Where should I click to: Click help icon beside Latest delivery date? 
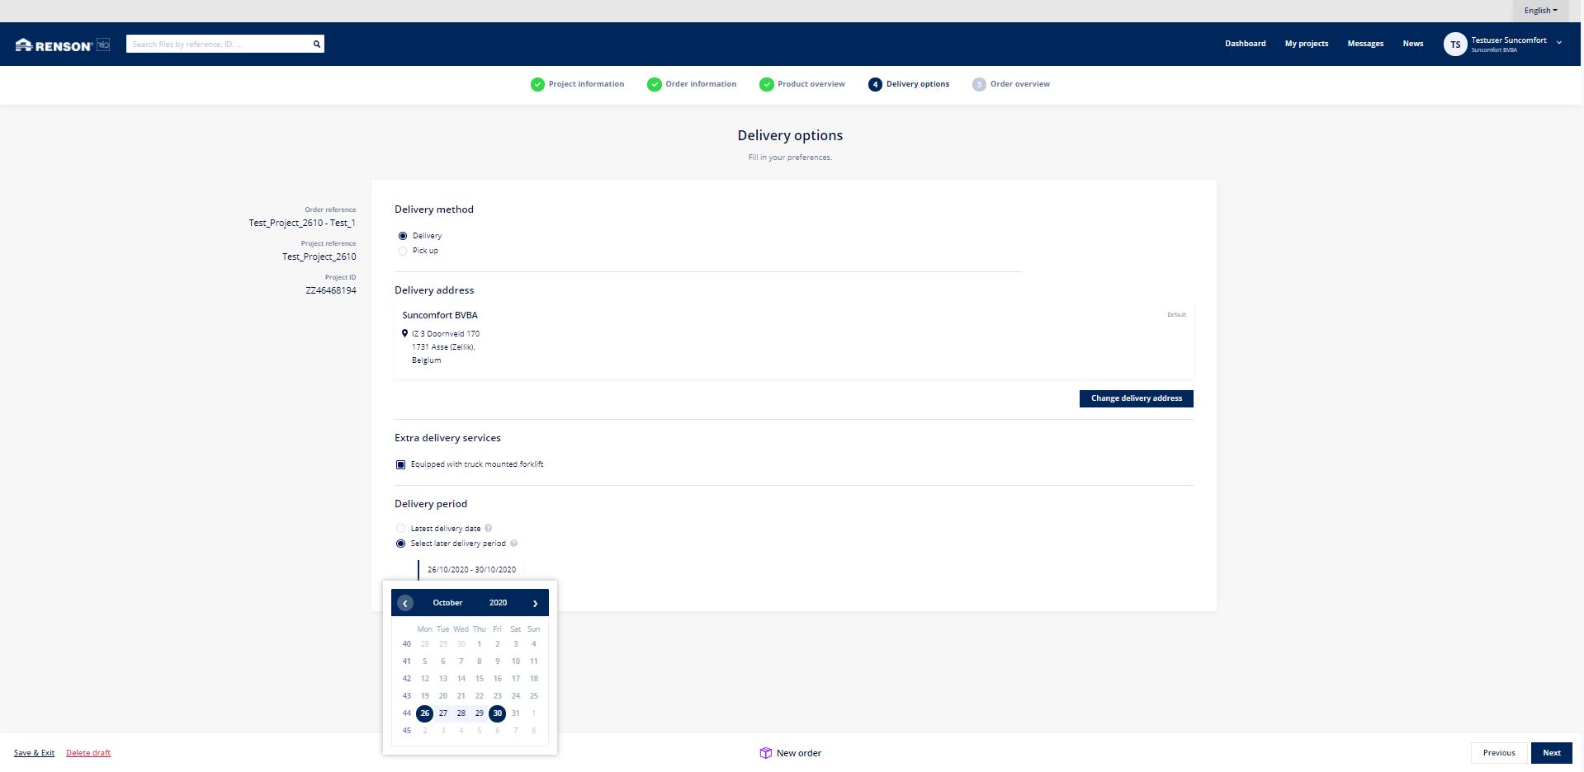click(x=488, y=529)
